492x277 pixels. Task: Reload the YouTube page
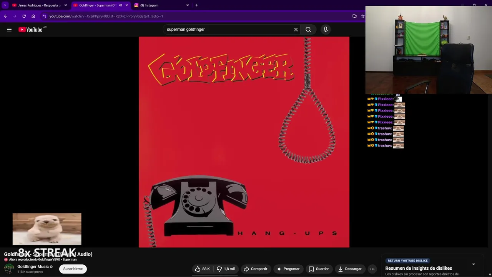click(x=24, y=16)
